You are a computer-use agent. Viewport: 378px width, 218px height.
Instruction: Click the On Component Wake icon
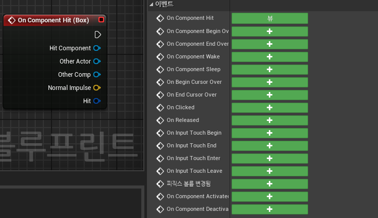coord(160,57)
